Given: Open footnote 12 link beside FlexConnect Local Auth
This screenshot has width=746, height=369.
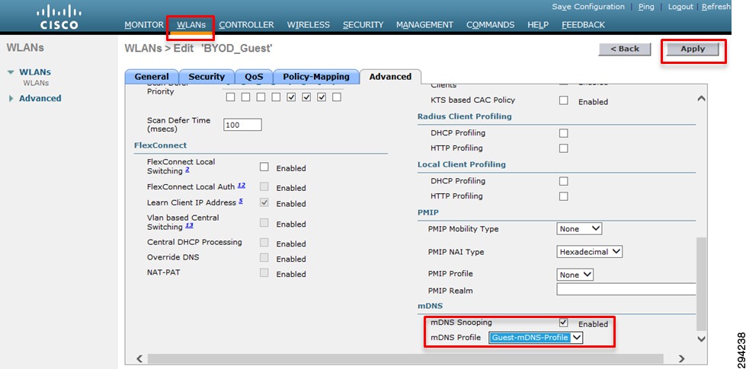Looking at the screenshot, I should (242, 185).
